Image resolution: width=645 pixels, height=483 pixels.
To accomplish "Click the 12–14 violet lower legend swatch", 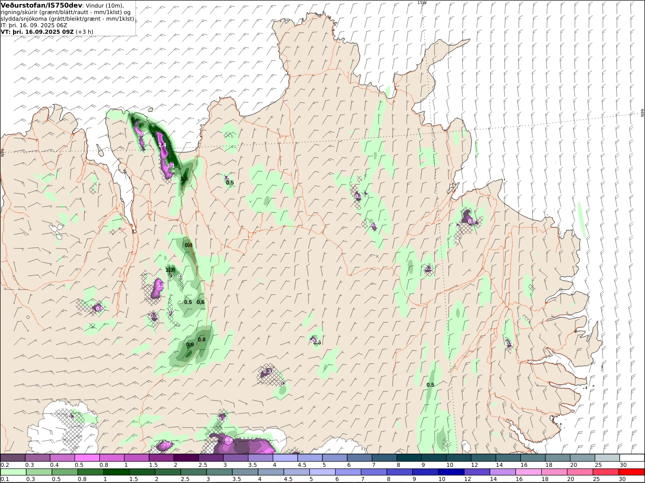I will (x=477, y=472).
